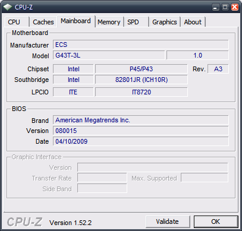Show the About tab
This screenshot has height=231, width=242.
193,22
